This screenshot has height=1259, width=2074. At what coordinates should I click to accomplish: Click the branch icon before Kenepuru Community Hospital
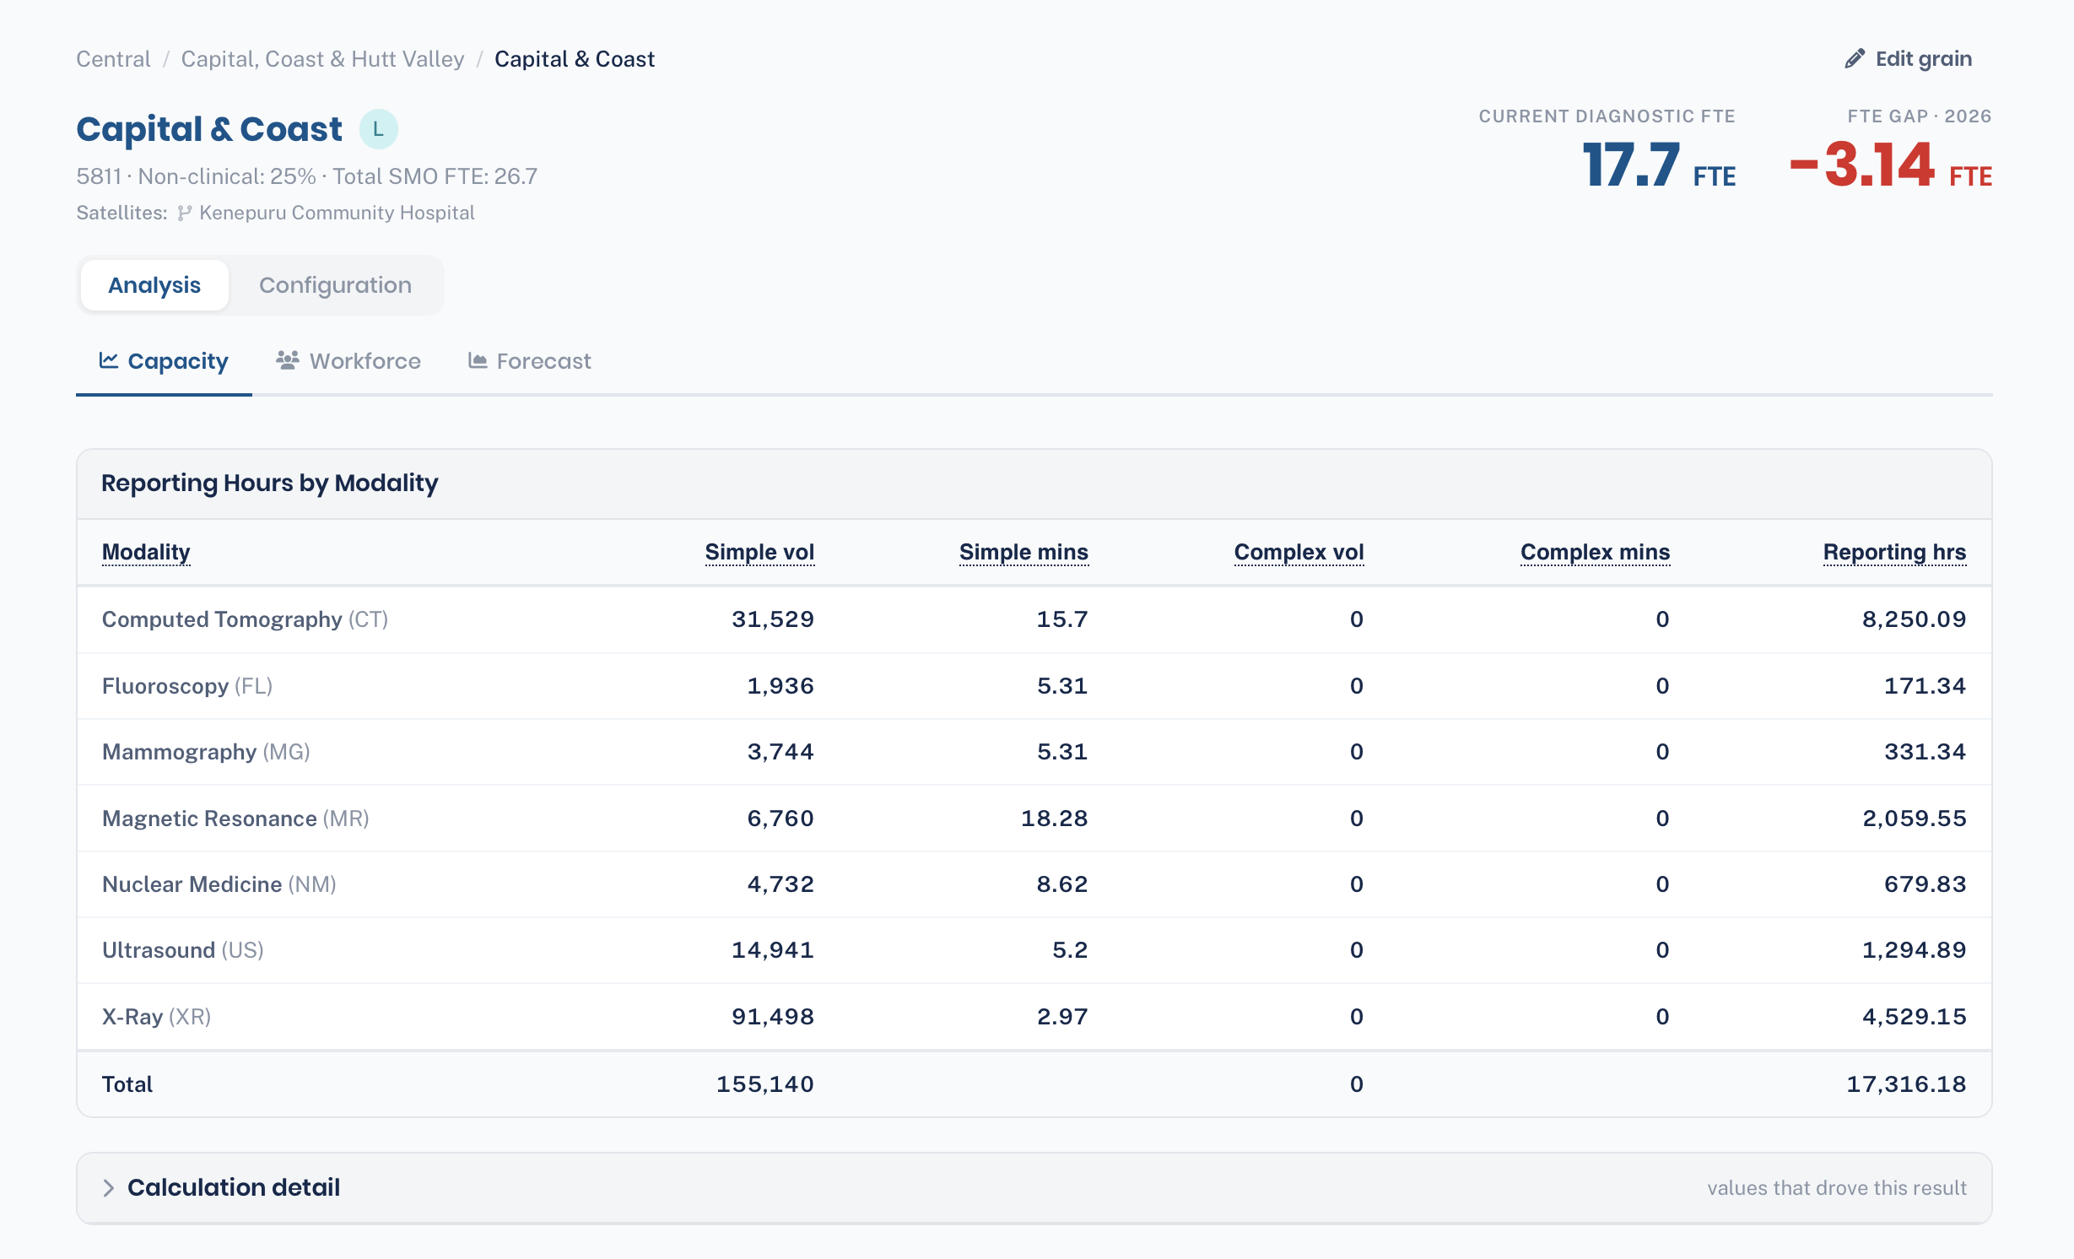coord(184,213)
